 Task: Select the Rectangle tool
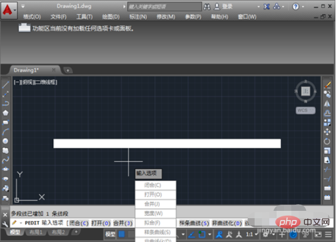6,122
